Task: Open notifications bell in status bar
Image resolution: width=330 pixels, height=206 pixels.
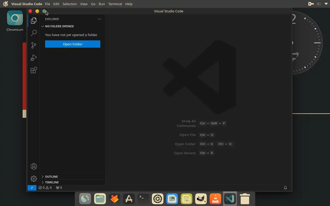Action: [285, 188]
